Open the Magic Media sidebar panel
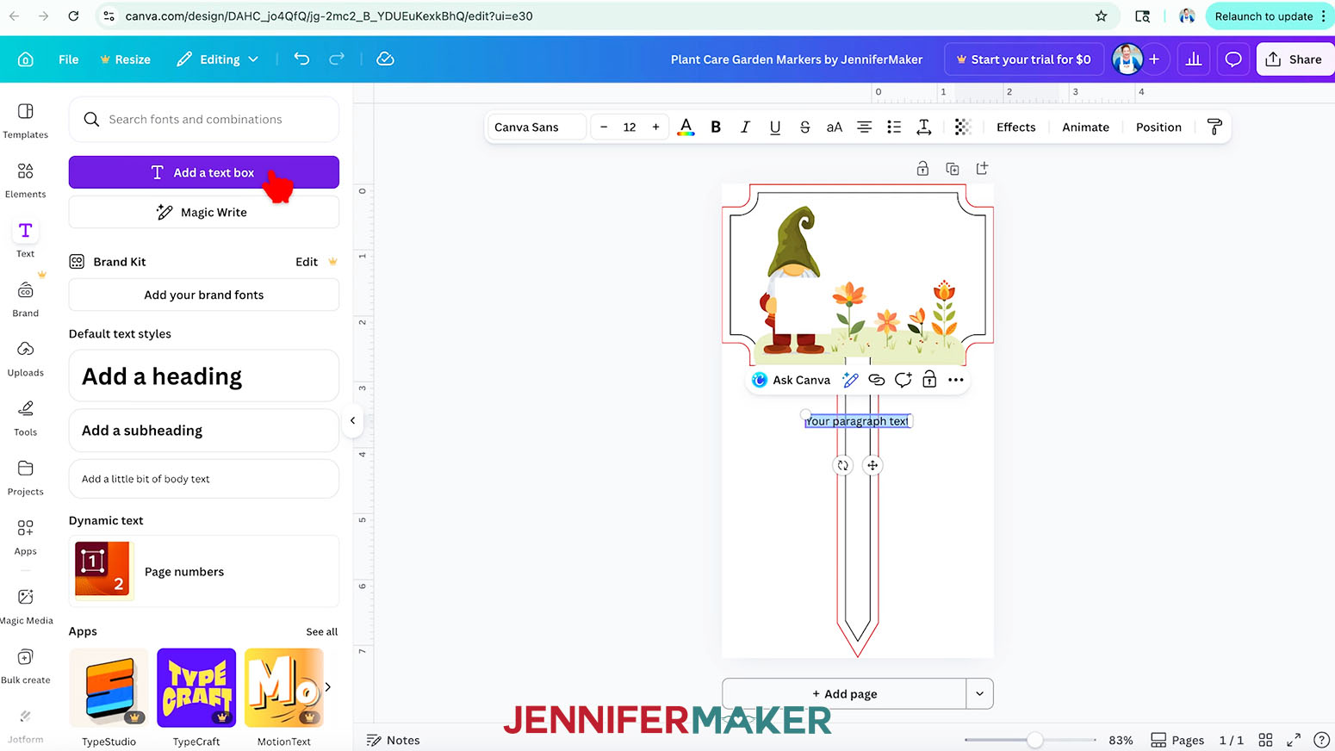 pos(26,605)
